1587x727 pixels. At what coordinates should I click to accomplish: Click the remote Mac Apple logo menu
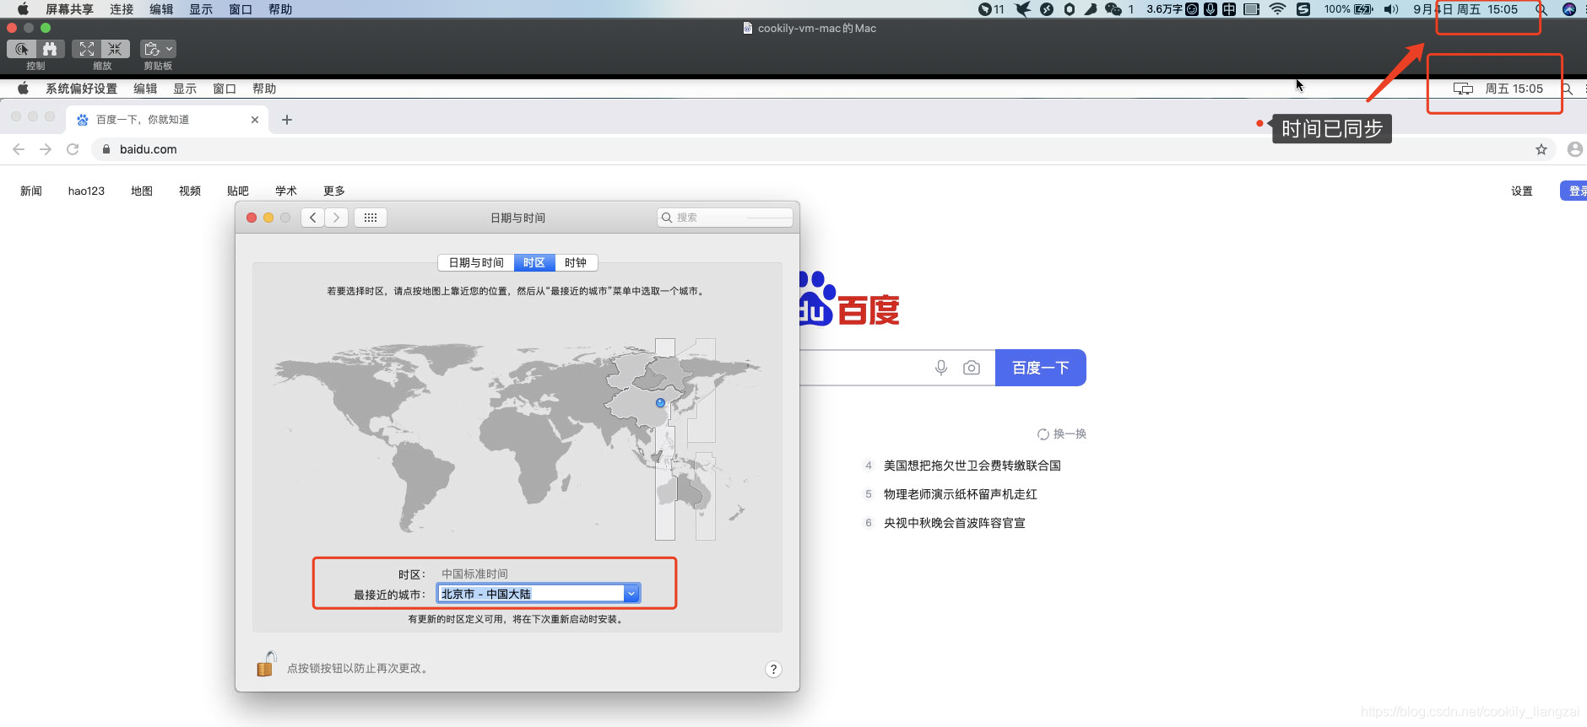pyautogui.click(x=24, y=89)
